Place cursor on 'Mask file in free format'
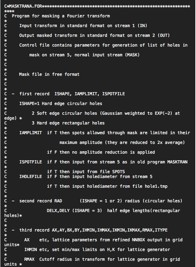This screenshot has width=196, height=267. [x=49, y=74]
